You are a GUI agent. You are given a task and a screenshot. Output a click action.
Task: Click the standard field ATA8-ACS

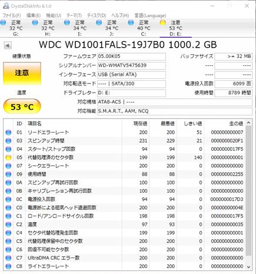pyautogui.click(x=175, y=102)
